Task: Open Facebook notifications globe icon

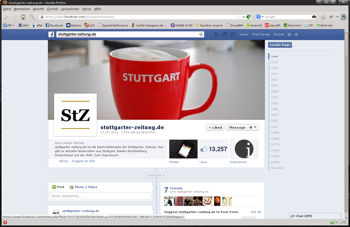Action: pyautogui.click(x=232, y=34)
